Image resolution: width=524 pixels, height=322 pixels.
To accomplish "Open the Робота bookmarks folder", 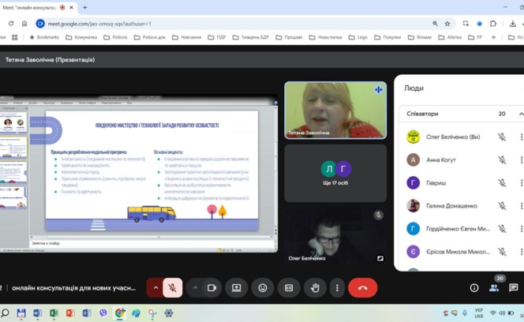I will 115,37.
